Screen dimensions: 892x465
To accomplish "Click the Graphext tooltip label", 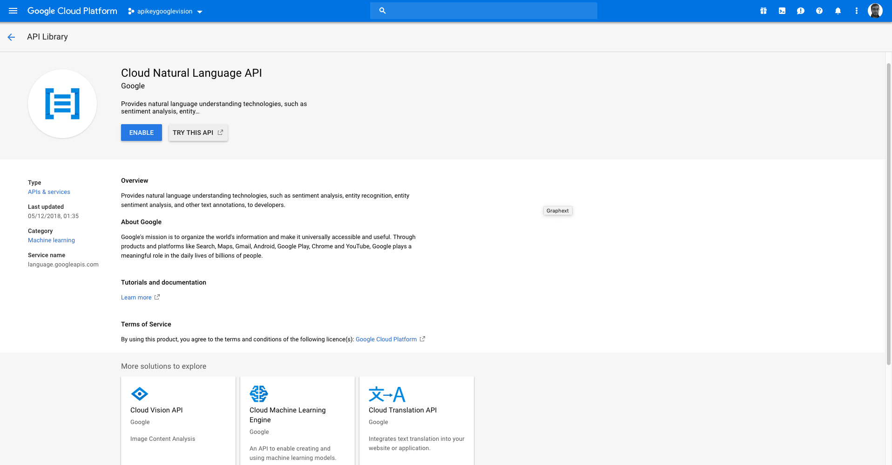I will click(558, 211).
